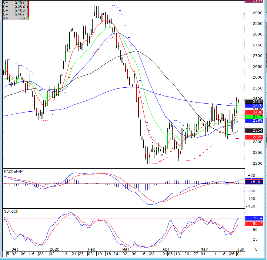Click the blue 2470 moving average tag
Image resolution: width=267 pixels, height=260 pixels.
point(254,106)
